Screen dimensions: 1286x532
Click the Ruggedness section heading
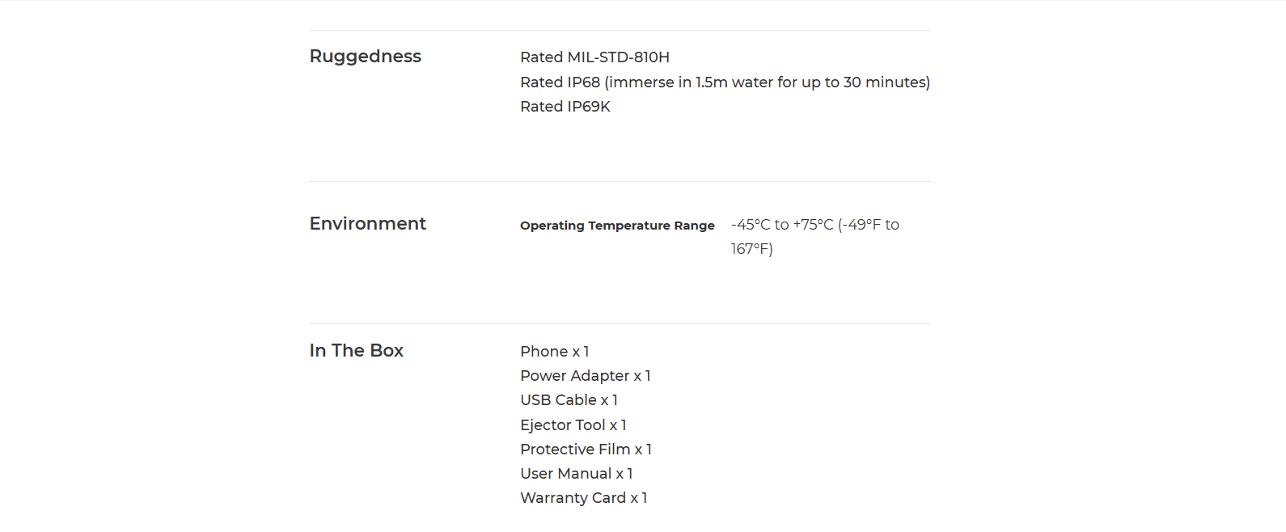coord(365,57)
